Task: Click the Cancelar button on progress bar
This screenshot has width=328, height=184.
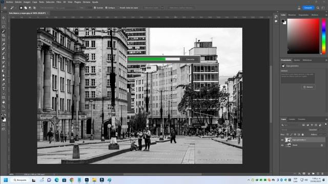Action: pyautogui.click(x=190, y=59)
